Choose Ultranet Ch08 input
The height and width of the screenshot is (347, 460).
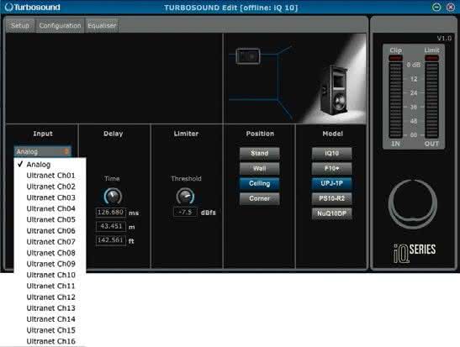pyautogui.click(x=50, y=253)
